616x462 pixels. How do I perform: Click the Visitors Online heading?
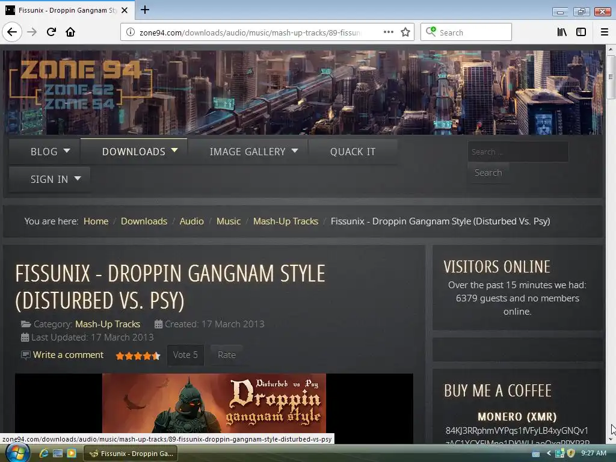pyautogui.click(x=497, y=266)
